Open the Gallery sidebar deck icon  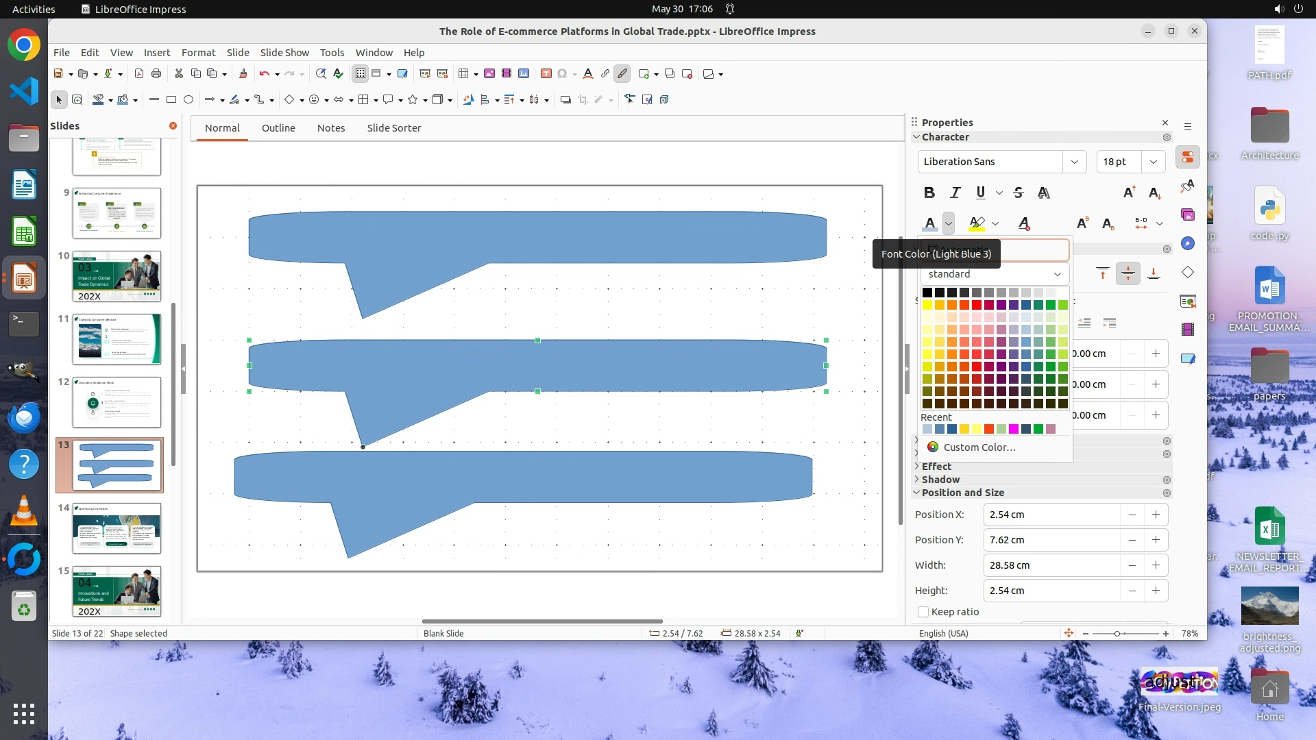pos(1188,214)
